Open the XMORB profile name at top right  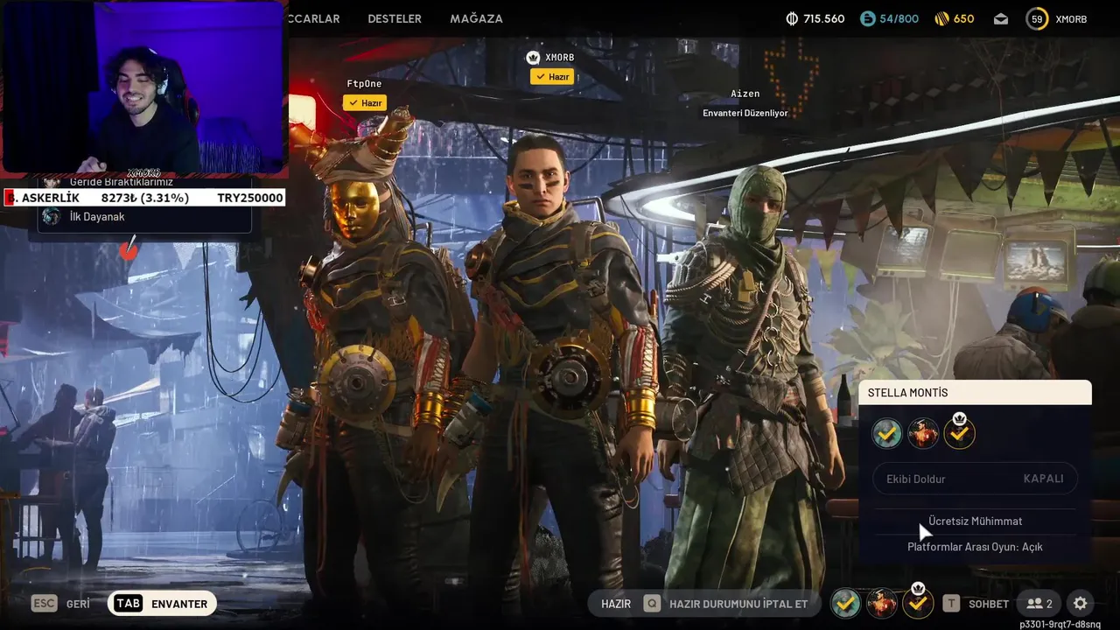pyautogui.click(x=1071, y=18)
